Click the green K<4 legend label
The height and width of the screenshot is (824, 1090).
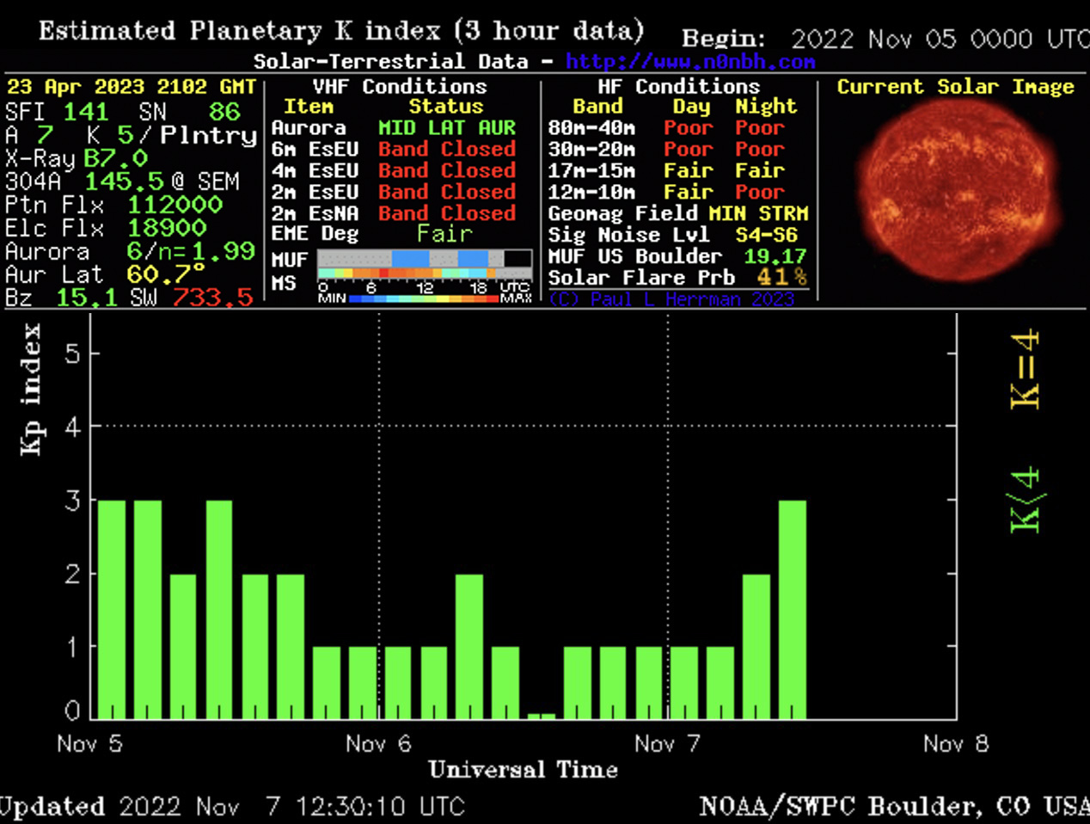pyautogui.click(x=1025, y=501)
